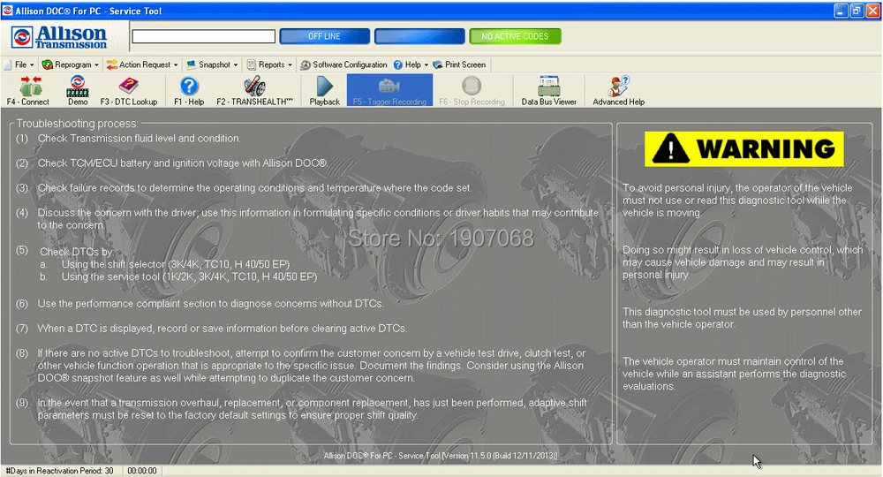Click the Print Screen printer icon
This screenshot has height=477, width=883.
(x=438, y=64)
